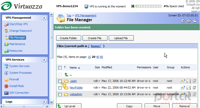Screen dimensions: 200x108
Task: Click sidebar scrollbar up arrow
Action: (x=51, y=14)
